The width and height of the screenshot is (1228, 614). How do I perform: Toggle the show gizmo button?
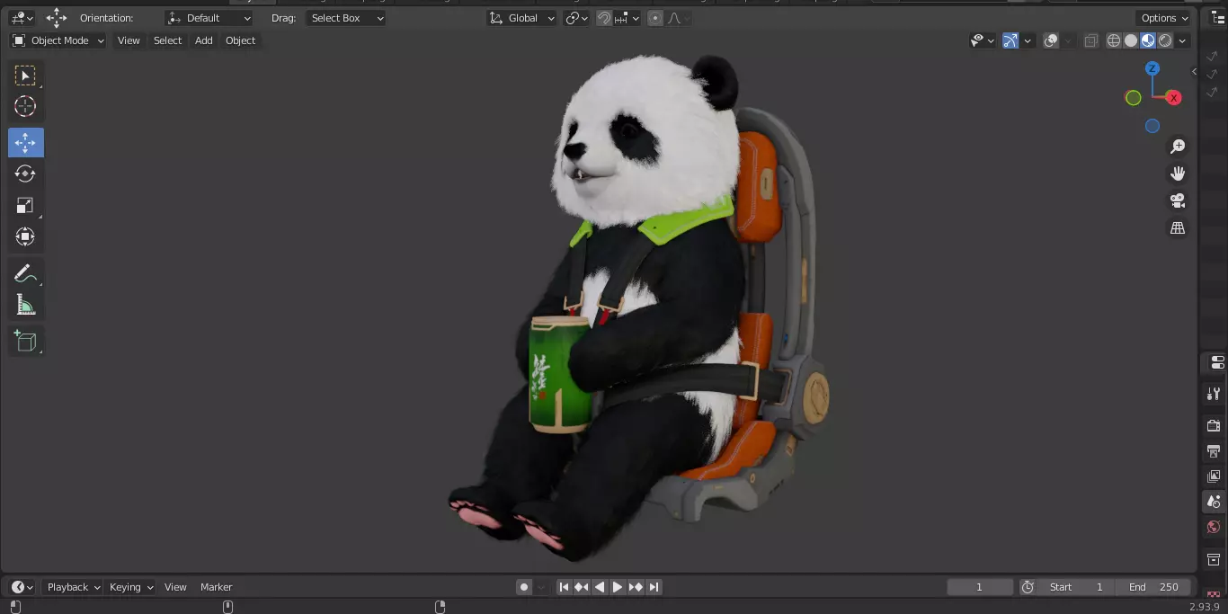(x=1010, y=40)
